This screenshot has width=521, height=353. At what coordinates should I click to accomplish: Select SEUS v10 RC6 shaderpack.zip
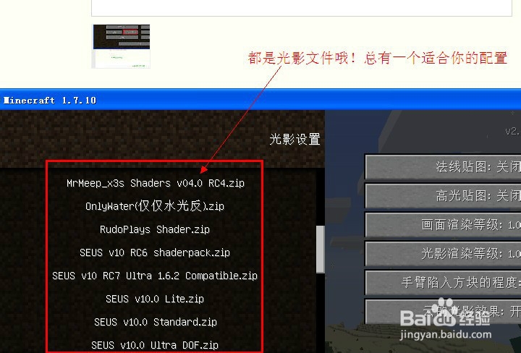(x=155, y=252)
